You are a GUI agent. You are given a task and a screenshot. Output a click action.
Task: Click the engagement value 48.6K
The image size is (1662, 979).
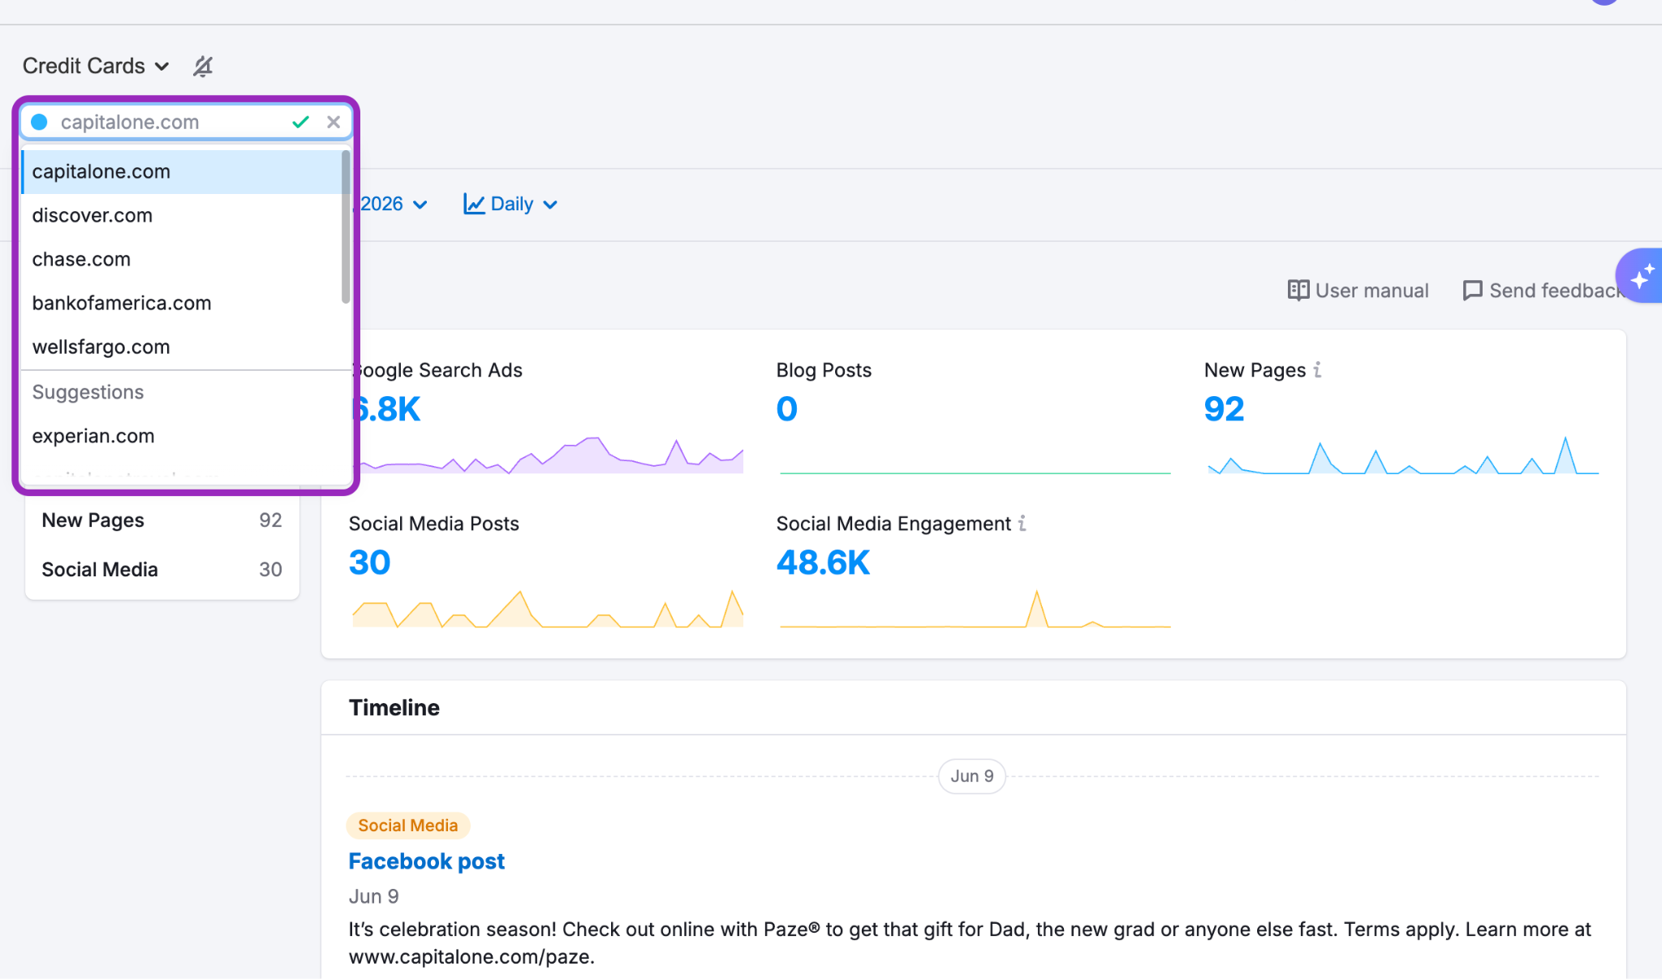tap(823, 563)
